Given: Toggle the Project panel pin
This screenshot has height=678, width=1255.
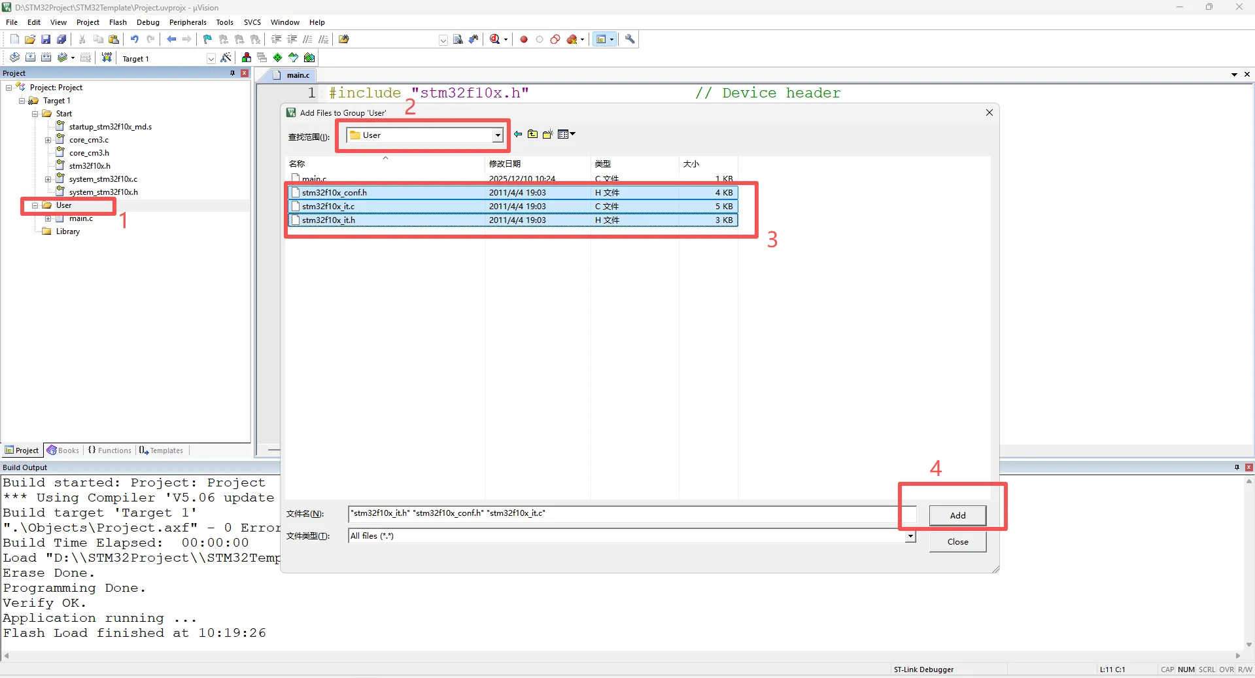Looking at the screenshot, I should [x=232, y=73].
